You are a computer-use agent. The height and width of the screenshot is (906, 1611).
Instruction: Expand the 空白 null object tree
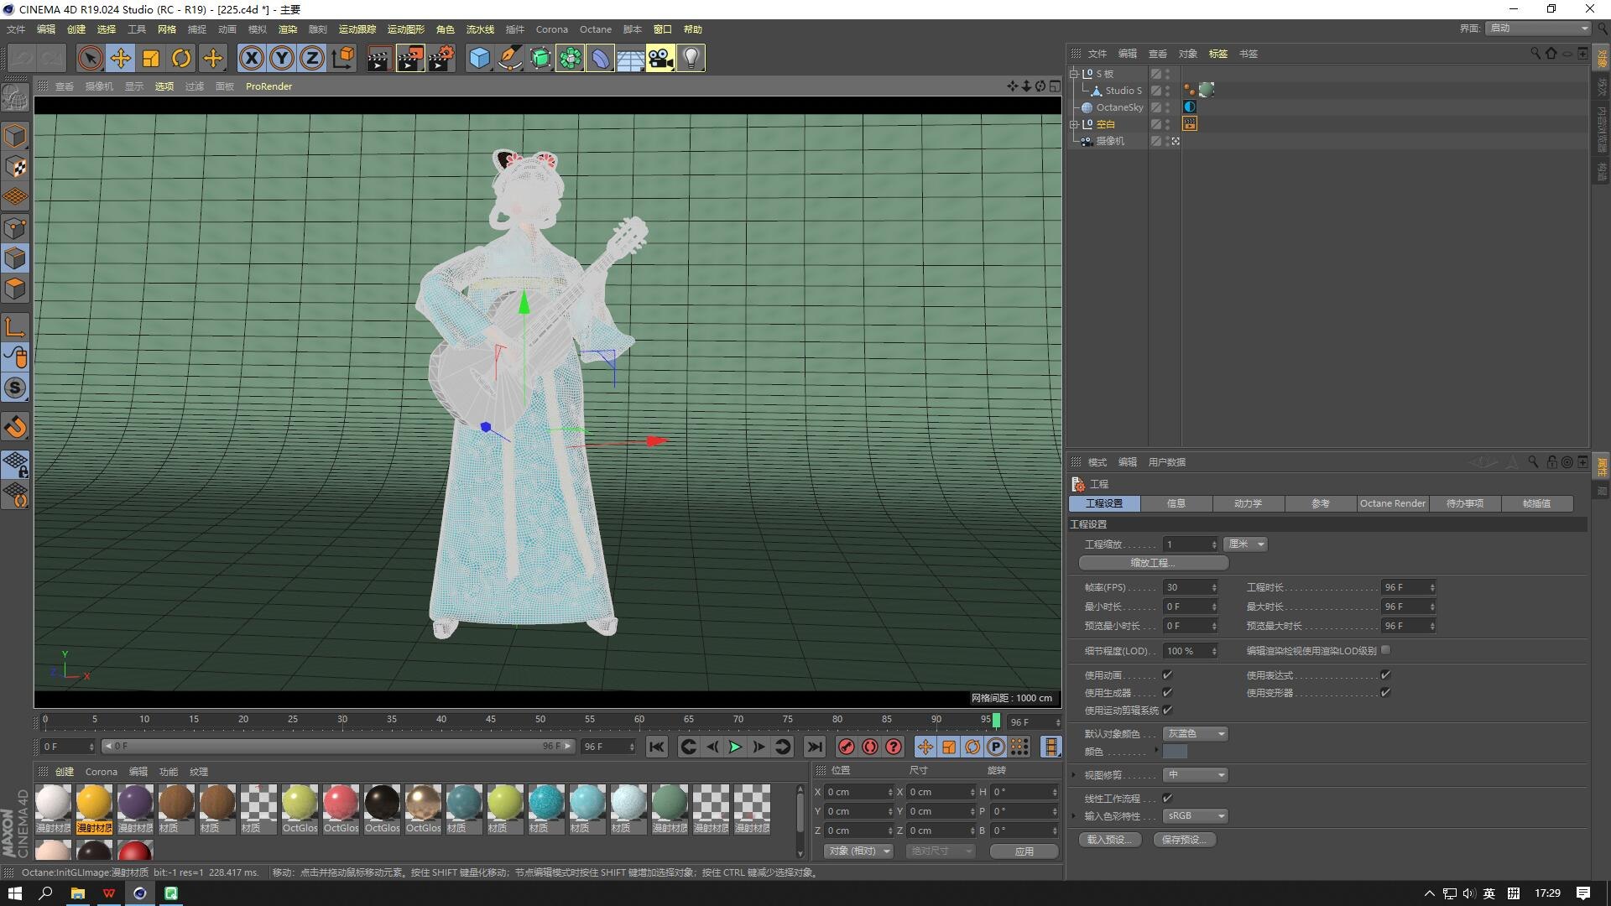[1073, 124]
